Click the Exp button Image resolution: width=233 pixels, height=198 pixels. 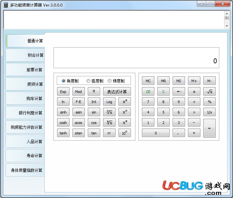point(63,91)
